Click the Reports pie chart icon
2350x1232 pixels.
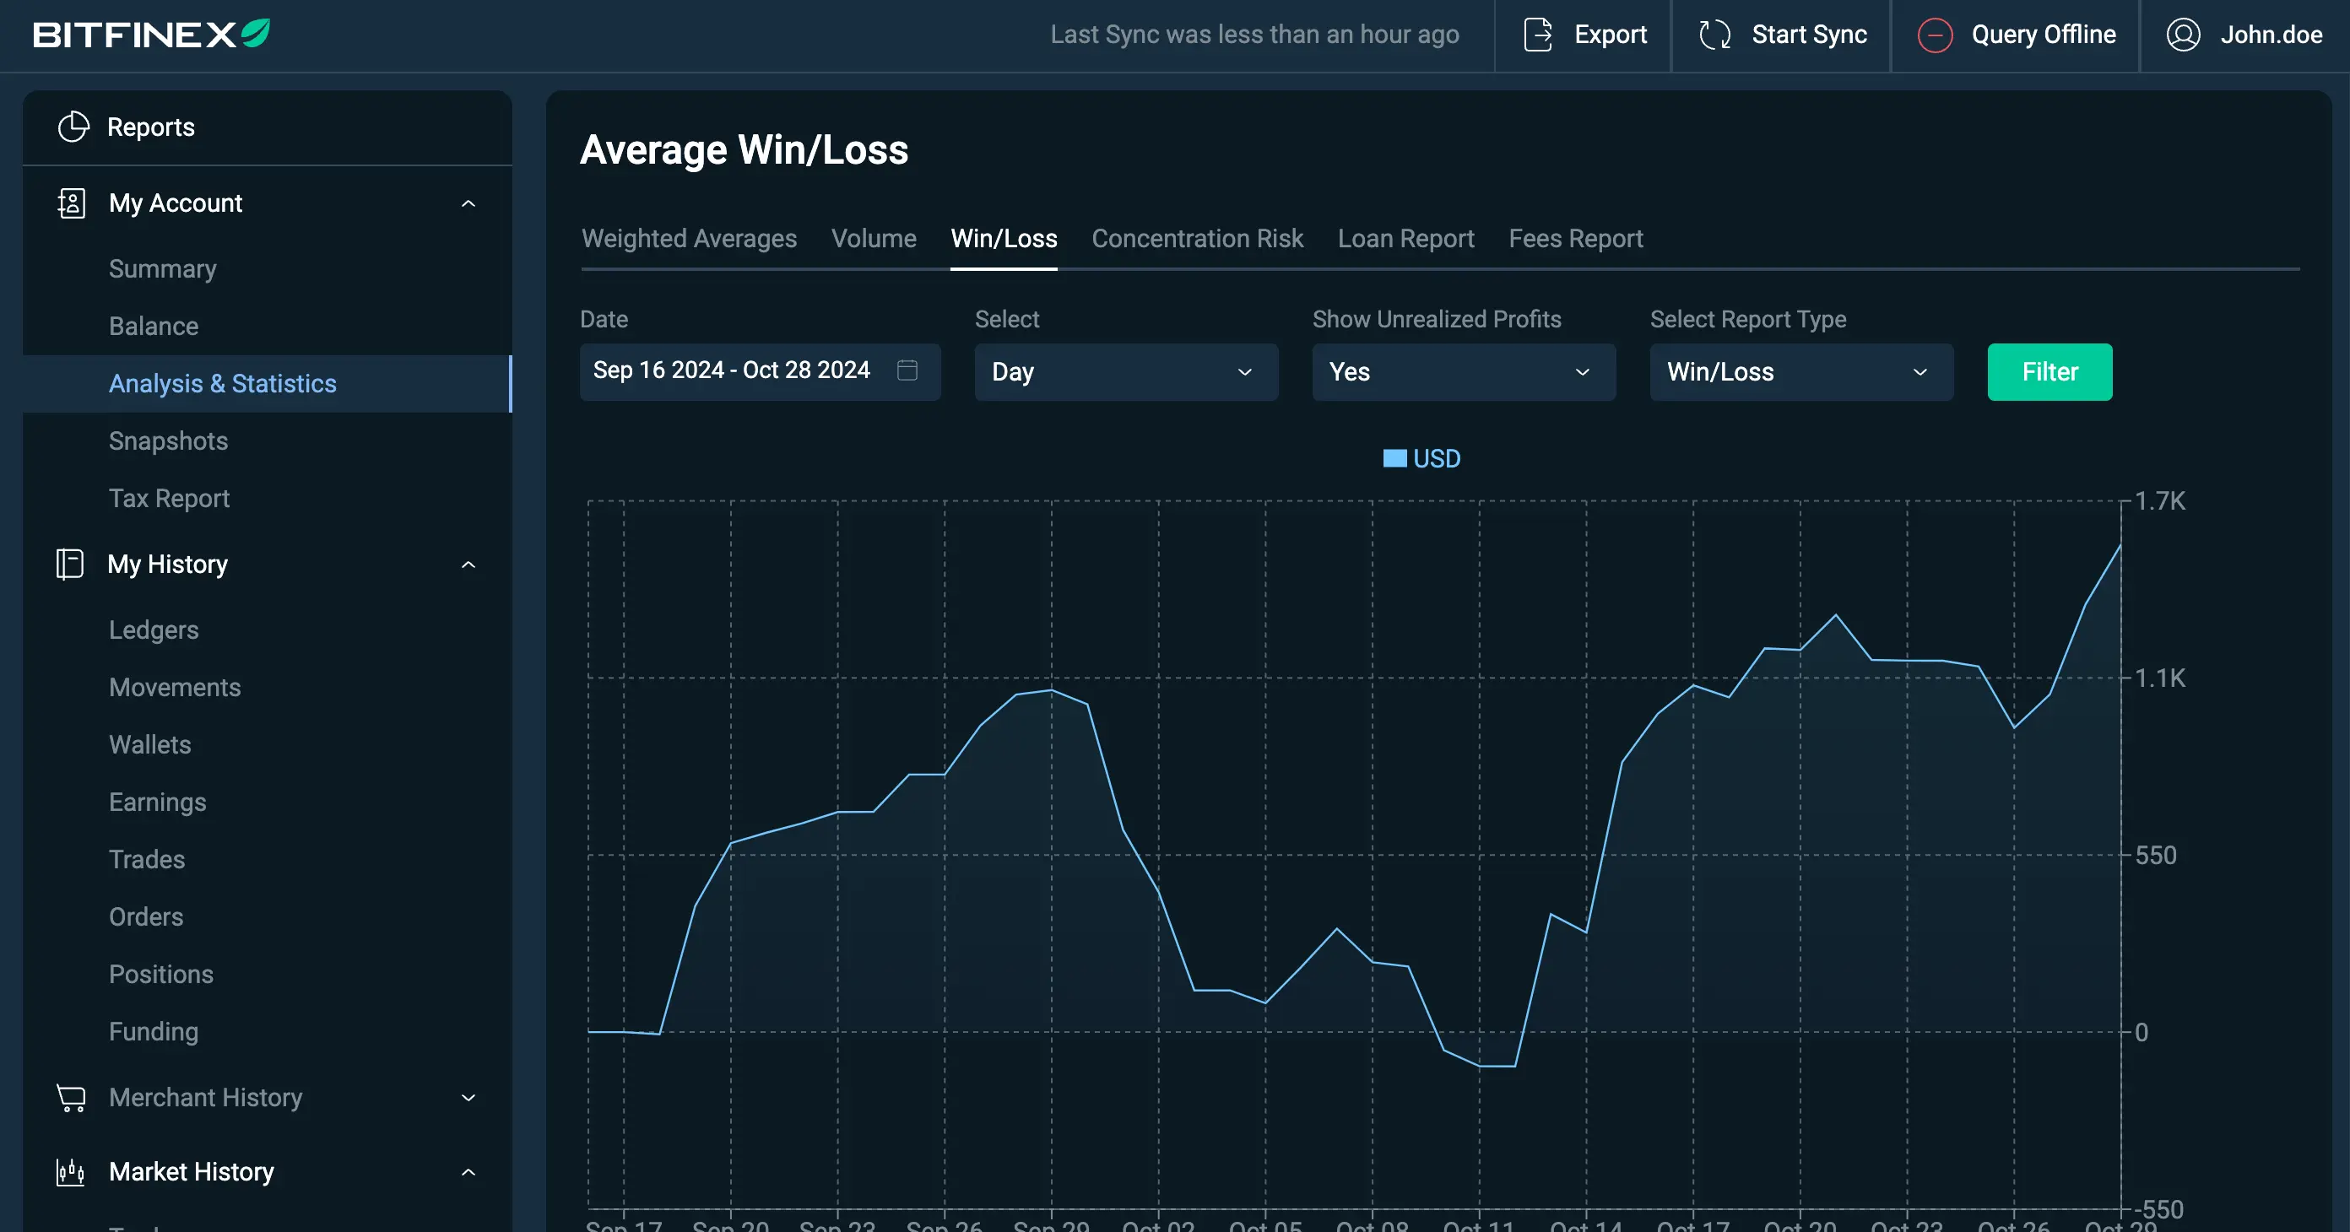[73, 127]
